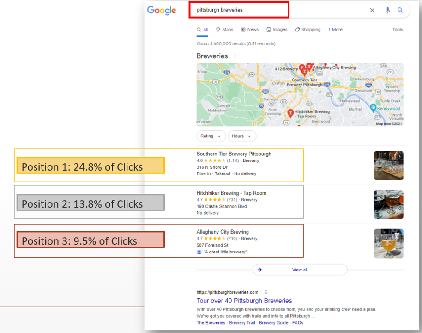422x333 pixels.
Task: Click the 412 Brewery label on map
Action: (x=286, y=69)
